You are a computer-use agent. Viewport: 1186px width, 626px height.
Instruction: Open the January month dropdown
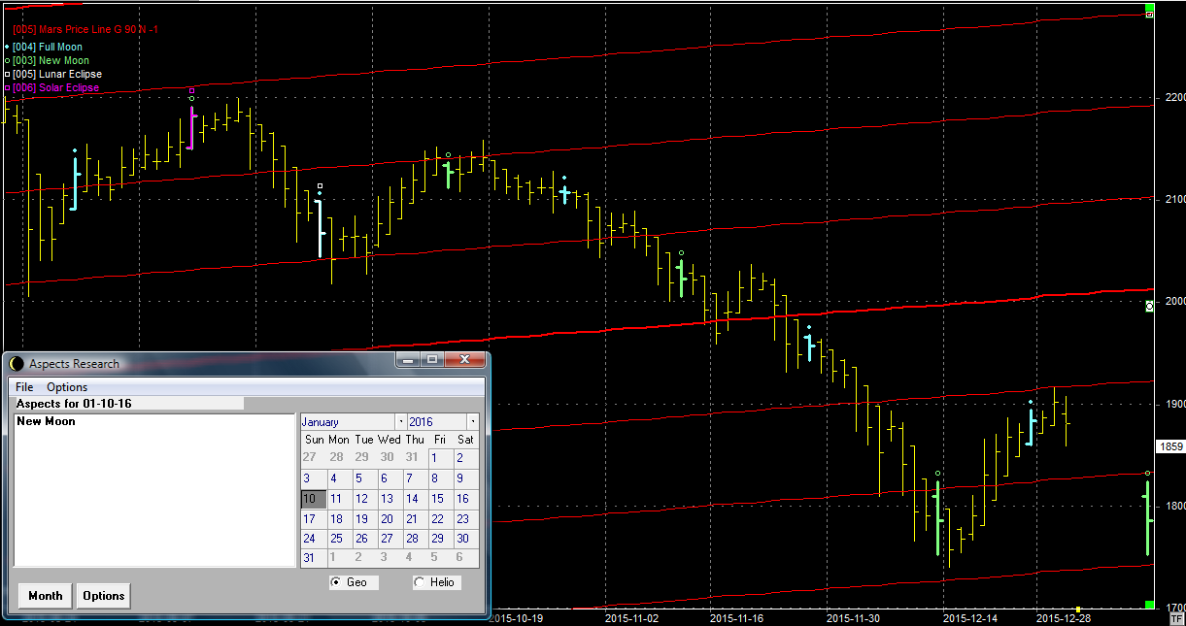[x=400, y=422]
